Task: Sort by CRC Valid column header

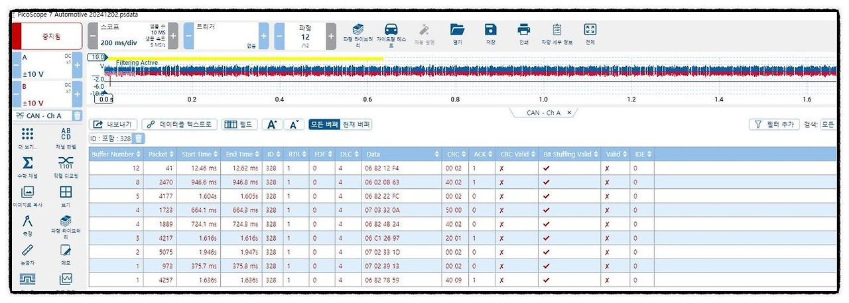Action: click(517, 154)
